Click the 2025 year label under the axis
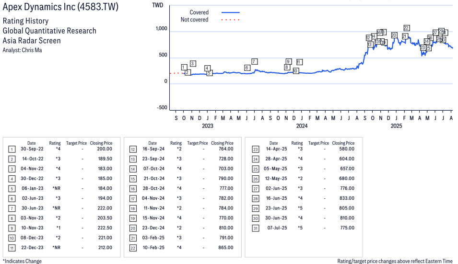 click(396, 126)
